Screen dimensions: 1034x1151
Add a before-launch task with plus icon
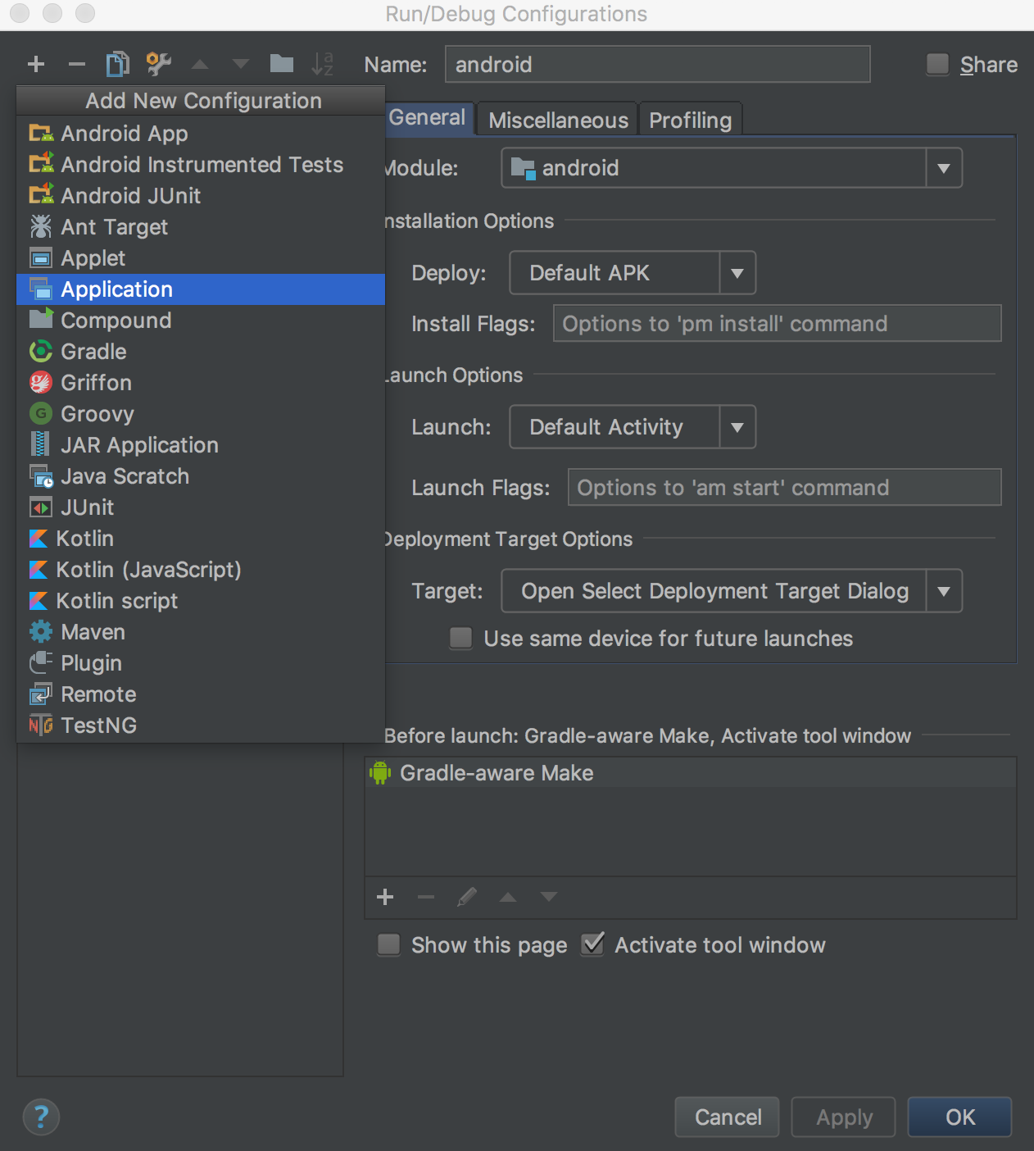pyautogui.click(x=385, y=897)
